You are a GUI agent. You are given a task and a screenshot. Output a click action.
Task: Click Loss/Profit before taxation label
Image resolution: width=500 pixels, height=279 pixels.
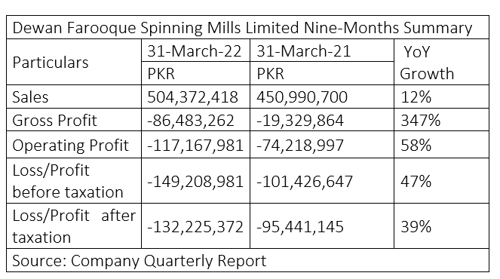(74, 181)
